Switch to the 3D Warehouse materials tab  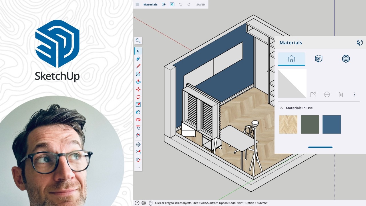[346, 59]
